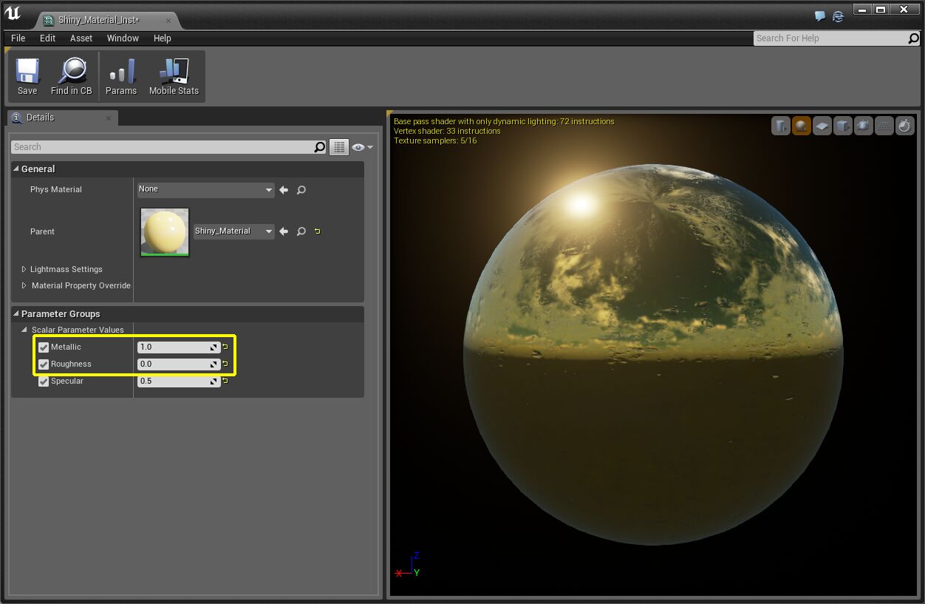Open the Window menu
Viewport: 925px width, 604px height.
(x=123, y=38)
